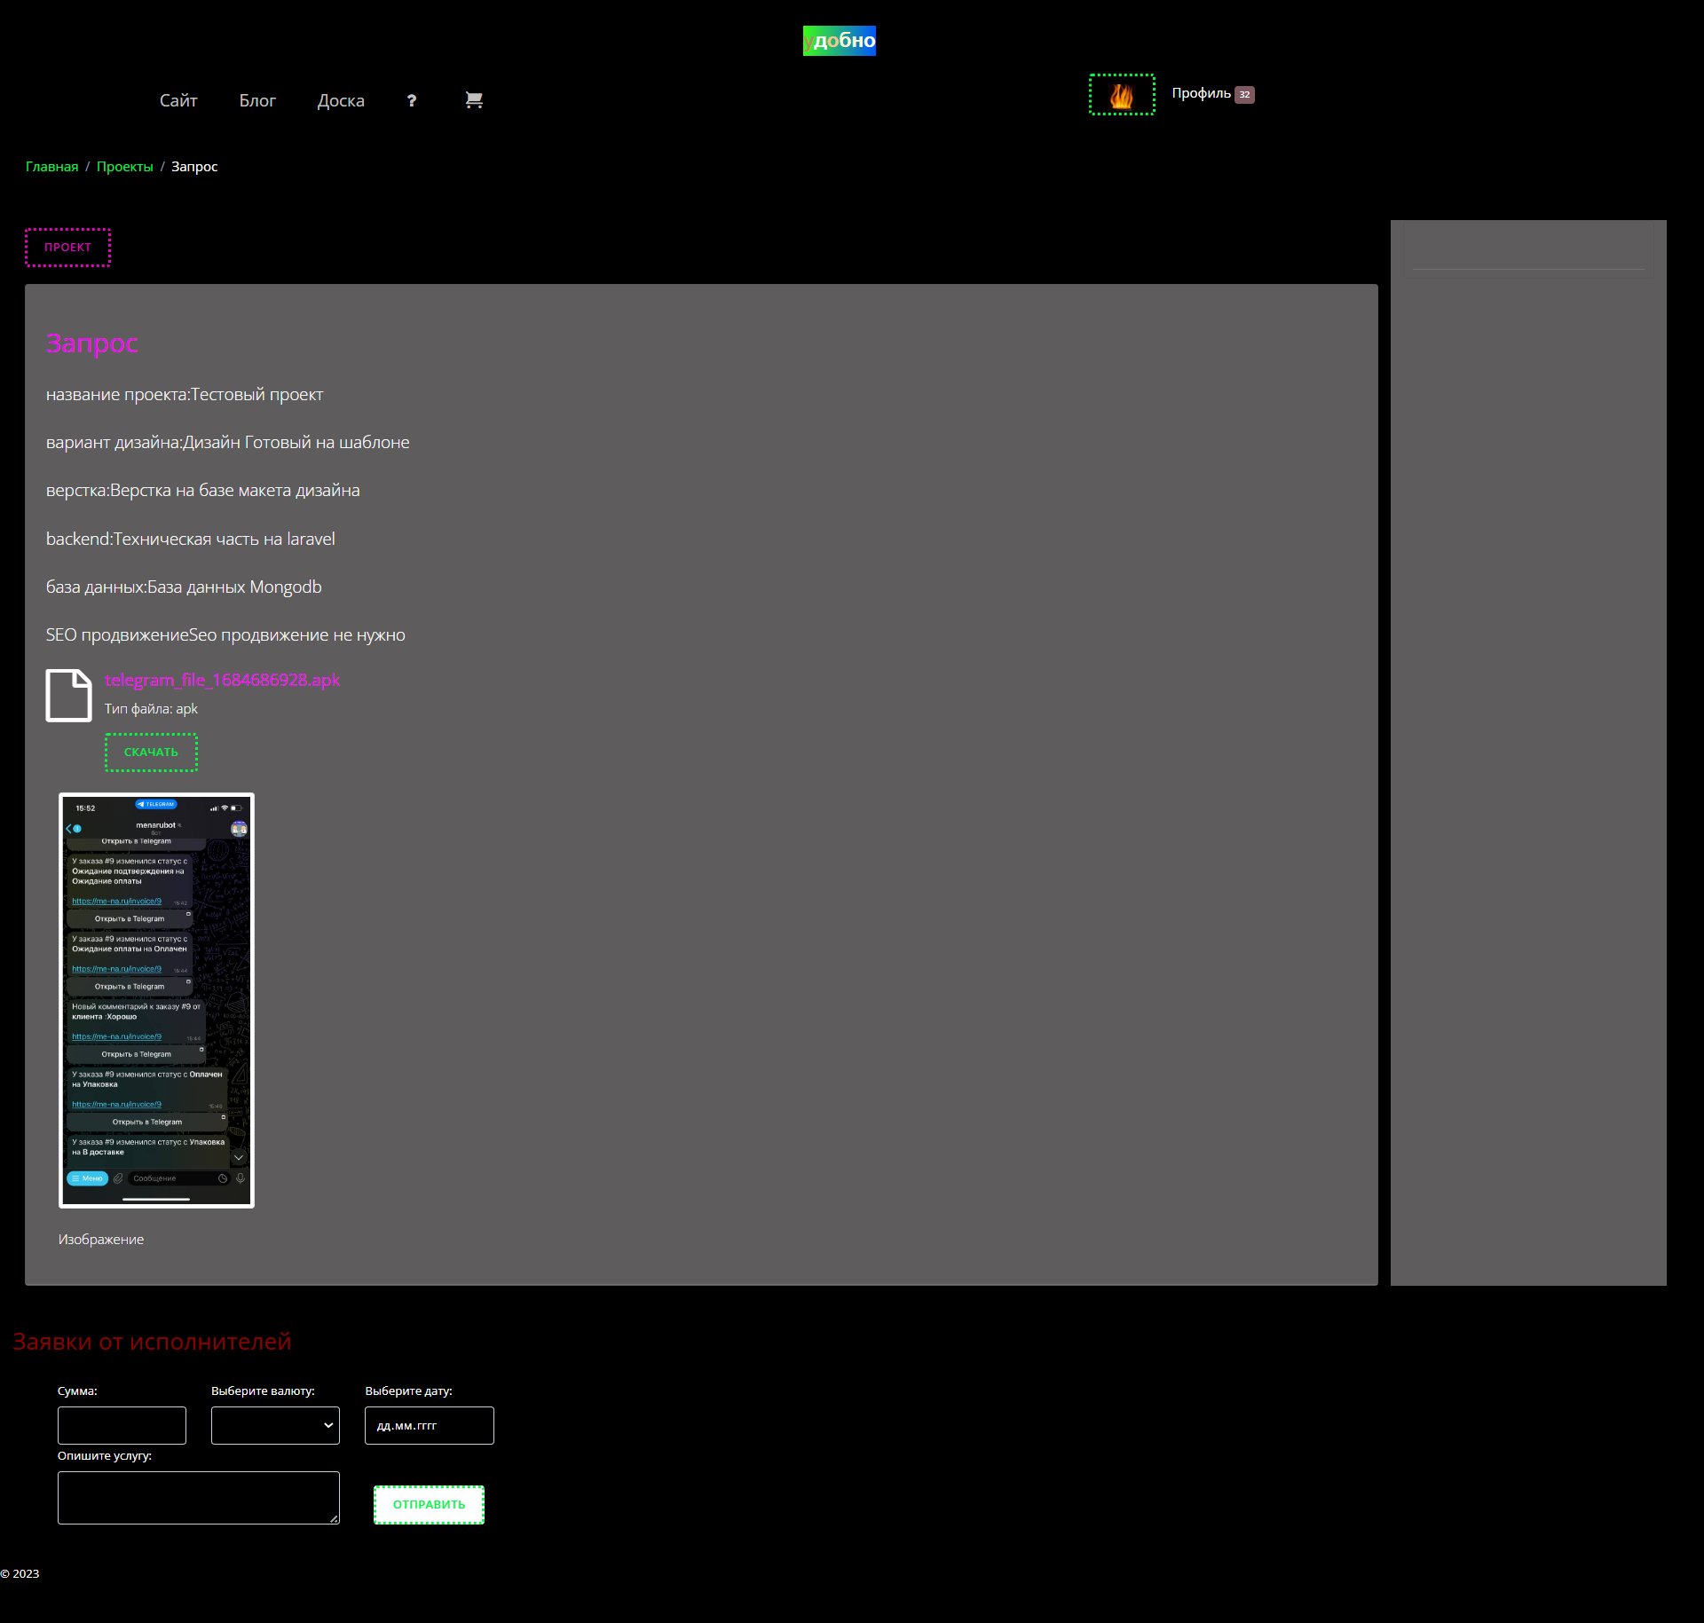1704x1623 pixels.
Task: Open telegram_file_1684686928.apk link
Action: (222, 680)
